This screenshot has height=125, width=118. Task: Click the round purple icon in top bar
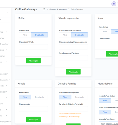(x=114, y=4)
